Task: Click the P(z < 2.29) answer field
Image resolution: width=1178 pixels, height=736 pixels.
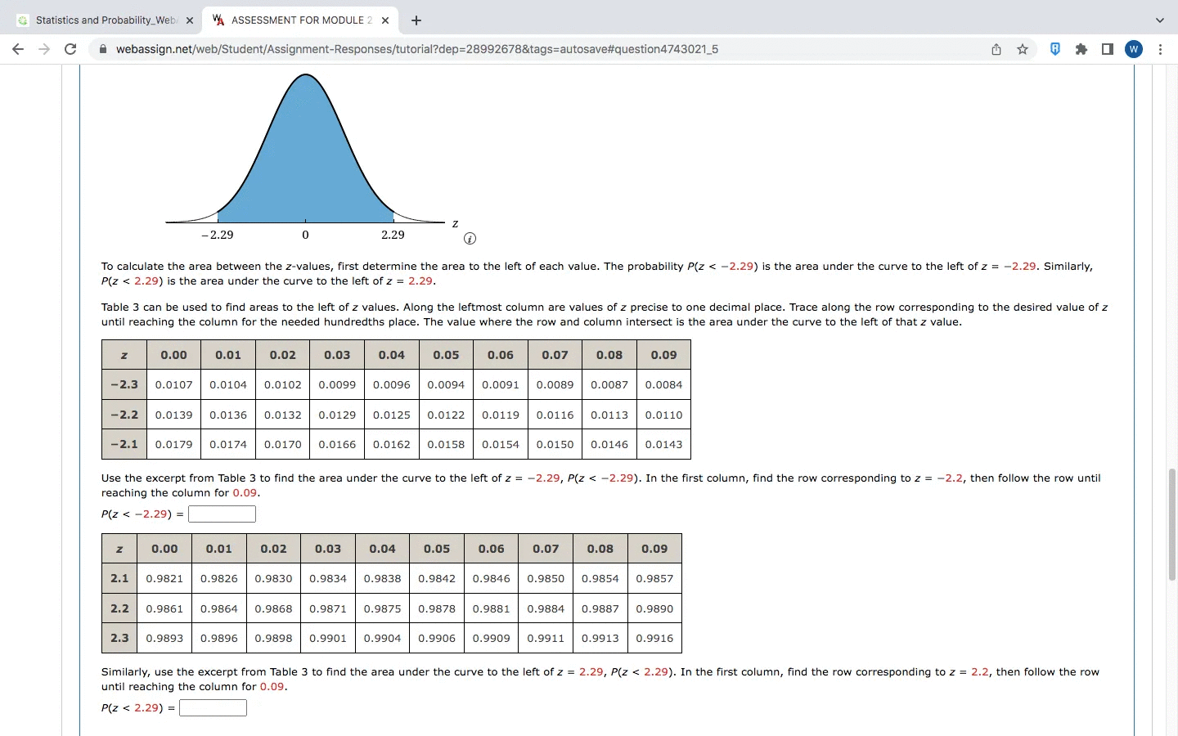Action: tap(213, 707)
